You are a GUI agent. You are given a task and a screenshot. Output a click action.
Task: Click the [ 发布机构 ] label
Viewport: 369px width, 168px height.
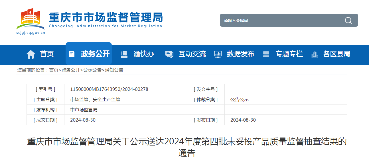[46, 110]
